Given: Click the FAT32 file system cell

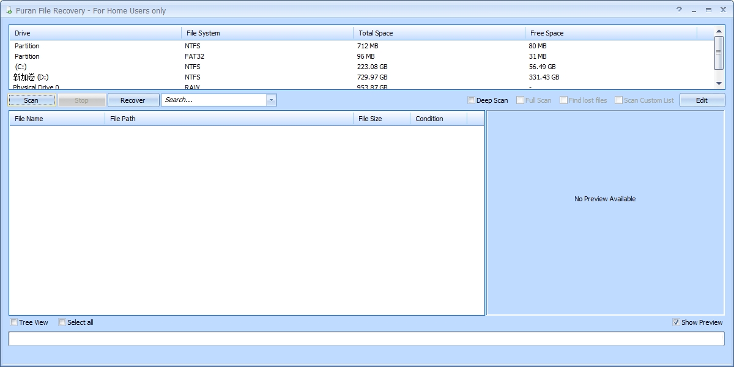Looking at the screenshot, I should pyautogui.click(x=194, y=56).
